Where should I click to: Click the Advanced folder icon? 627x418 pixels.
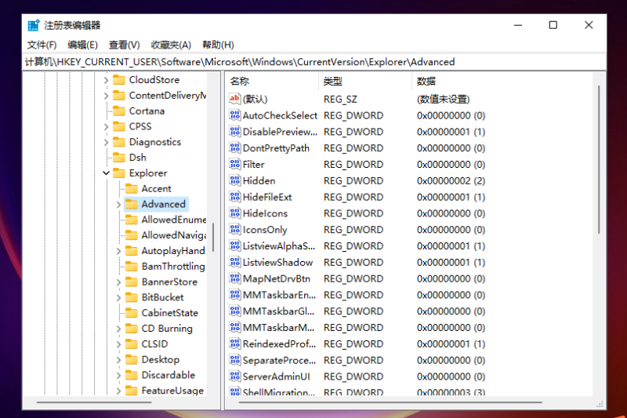132,204
